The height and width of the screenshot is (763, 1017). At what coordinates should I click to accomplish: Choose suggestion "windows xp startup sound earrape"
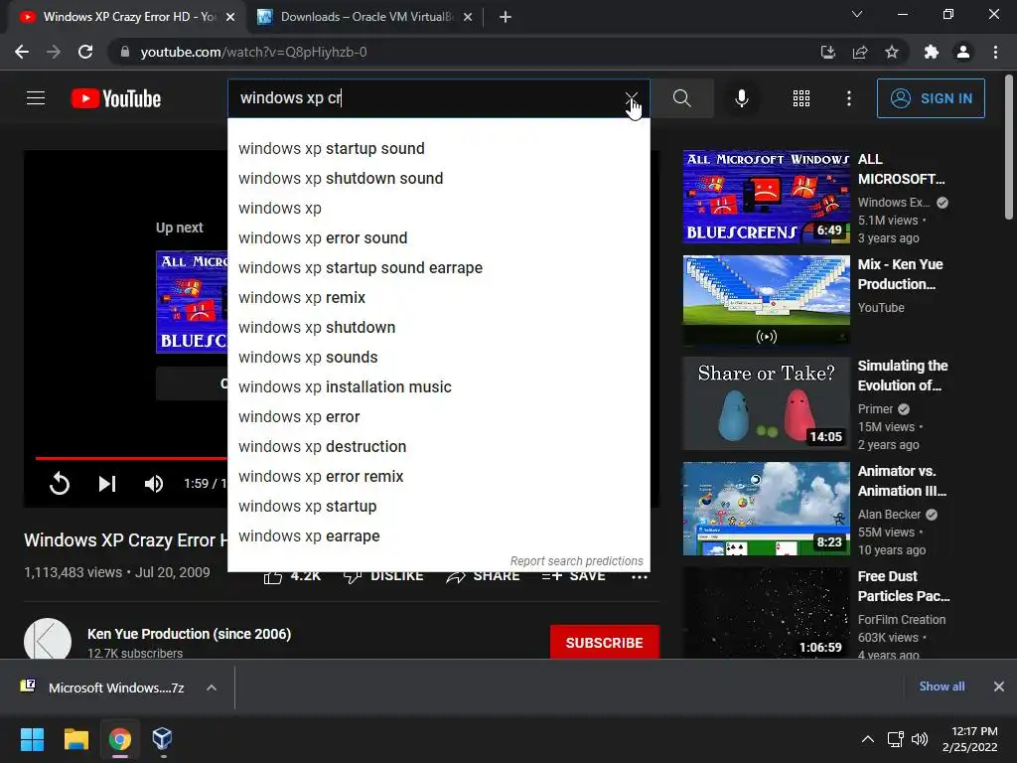point(438,268)
